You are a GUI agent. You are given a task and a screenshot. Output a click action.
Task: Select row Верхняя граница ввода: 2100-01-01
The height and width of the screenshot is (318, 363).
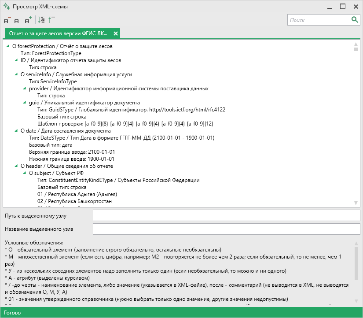72,152
